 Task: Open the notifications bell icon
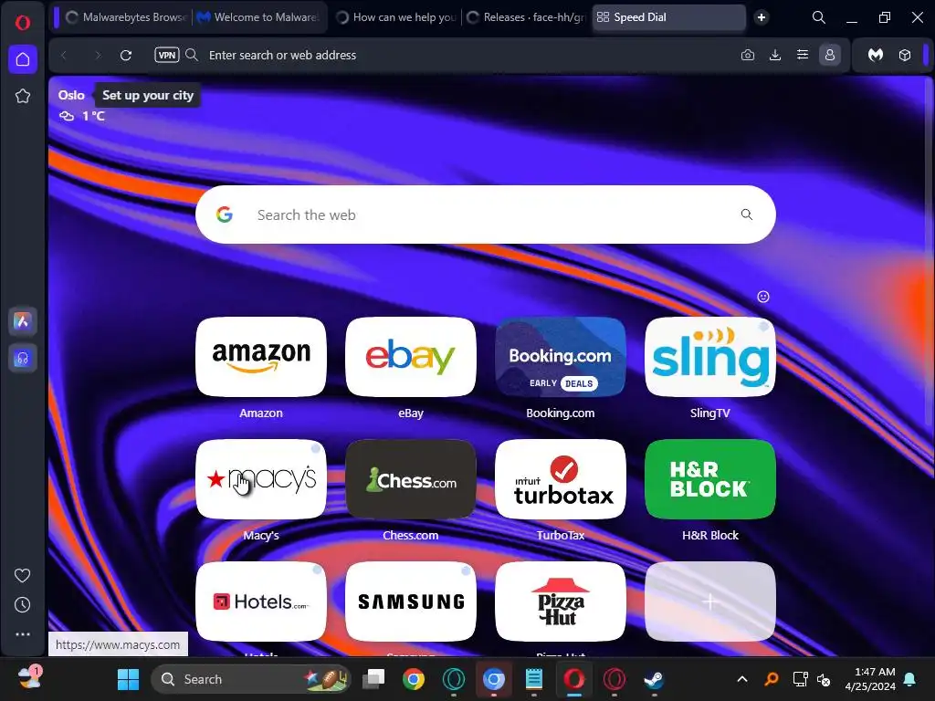pyautogui.click(x=910, y=679)
